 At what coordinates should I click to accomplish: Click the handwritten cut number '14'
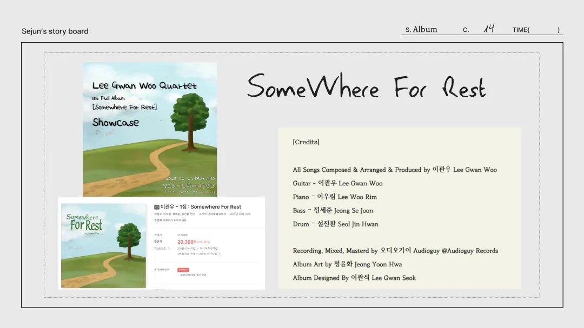pos(489,29)
